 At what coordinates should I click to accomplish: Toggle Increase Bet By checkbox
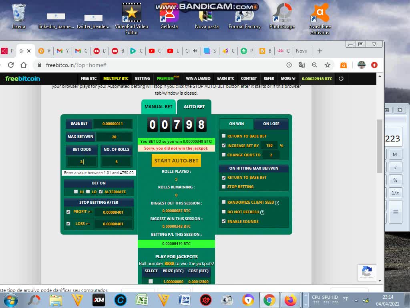pyautogui.click(x=223, y=145)
